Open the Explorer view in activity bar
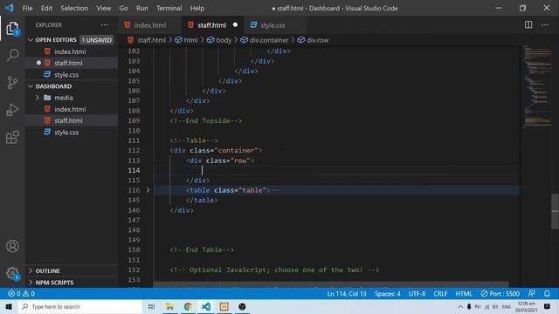Viewport: 559px width, 314px height. pyautogui.click(x=12, y=28)
